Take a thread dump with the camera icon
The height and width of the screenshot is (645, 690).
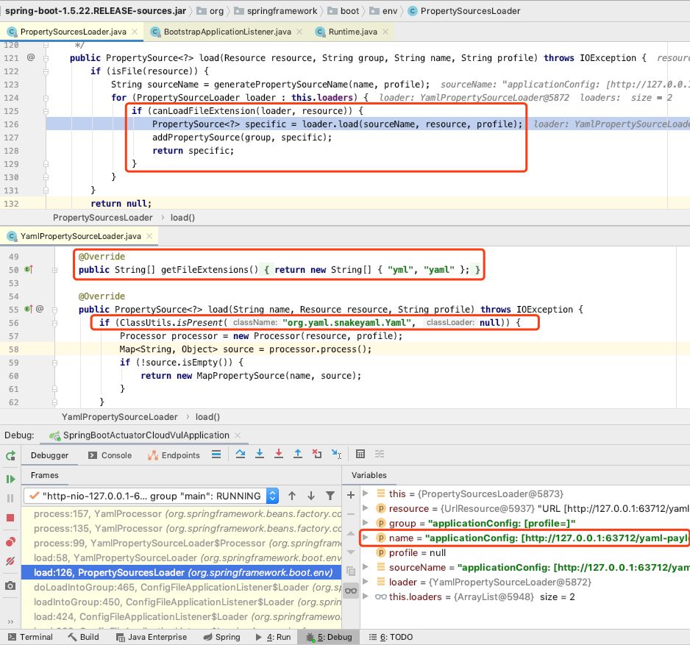(10, 583)
